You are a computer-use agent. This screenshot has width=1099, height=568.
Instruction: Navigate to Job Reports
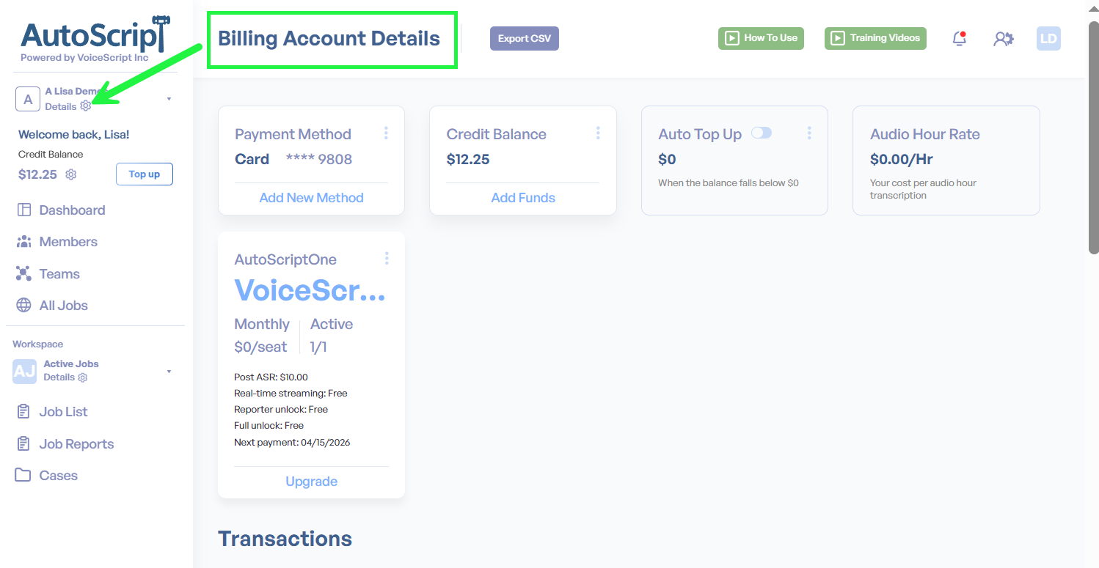pyautogui.click(x=76, y=444)
